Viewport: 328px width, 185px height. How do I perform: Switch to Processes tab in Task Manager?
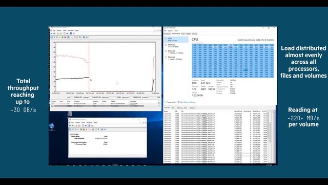click(167, 34)
